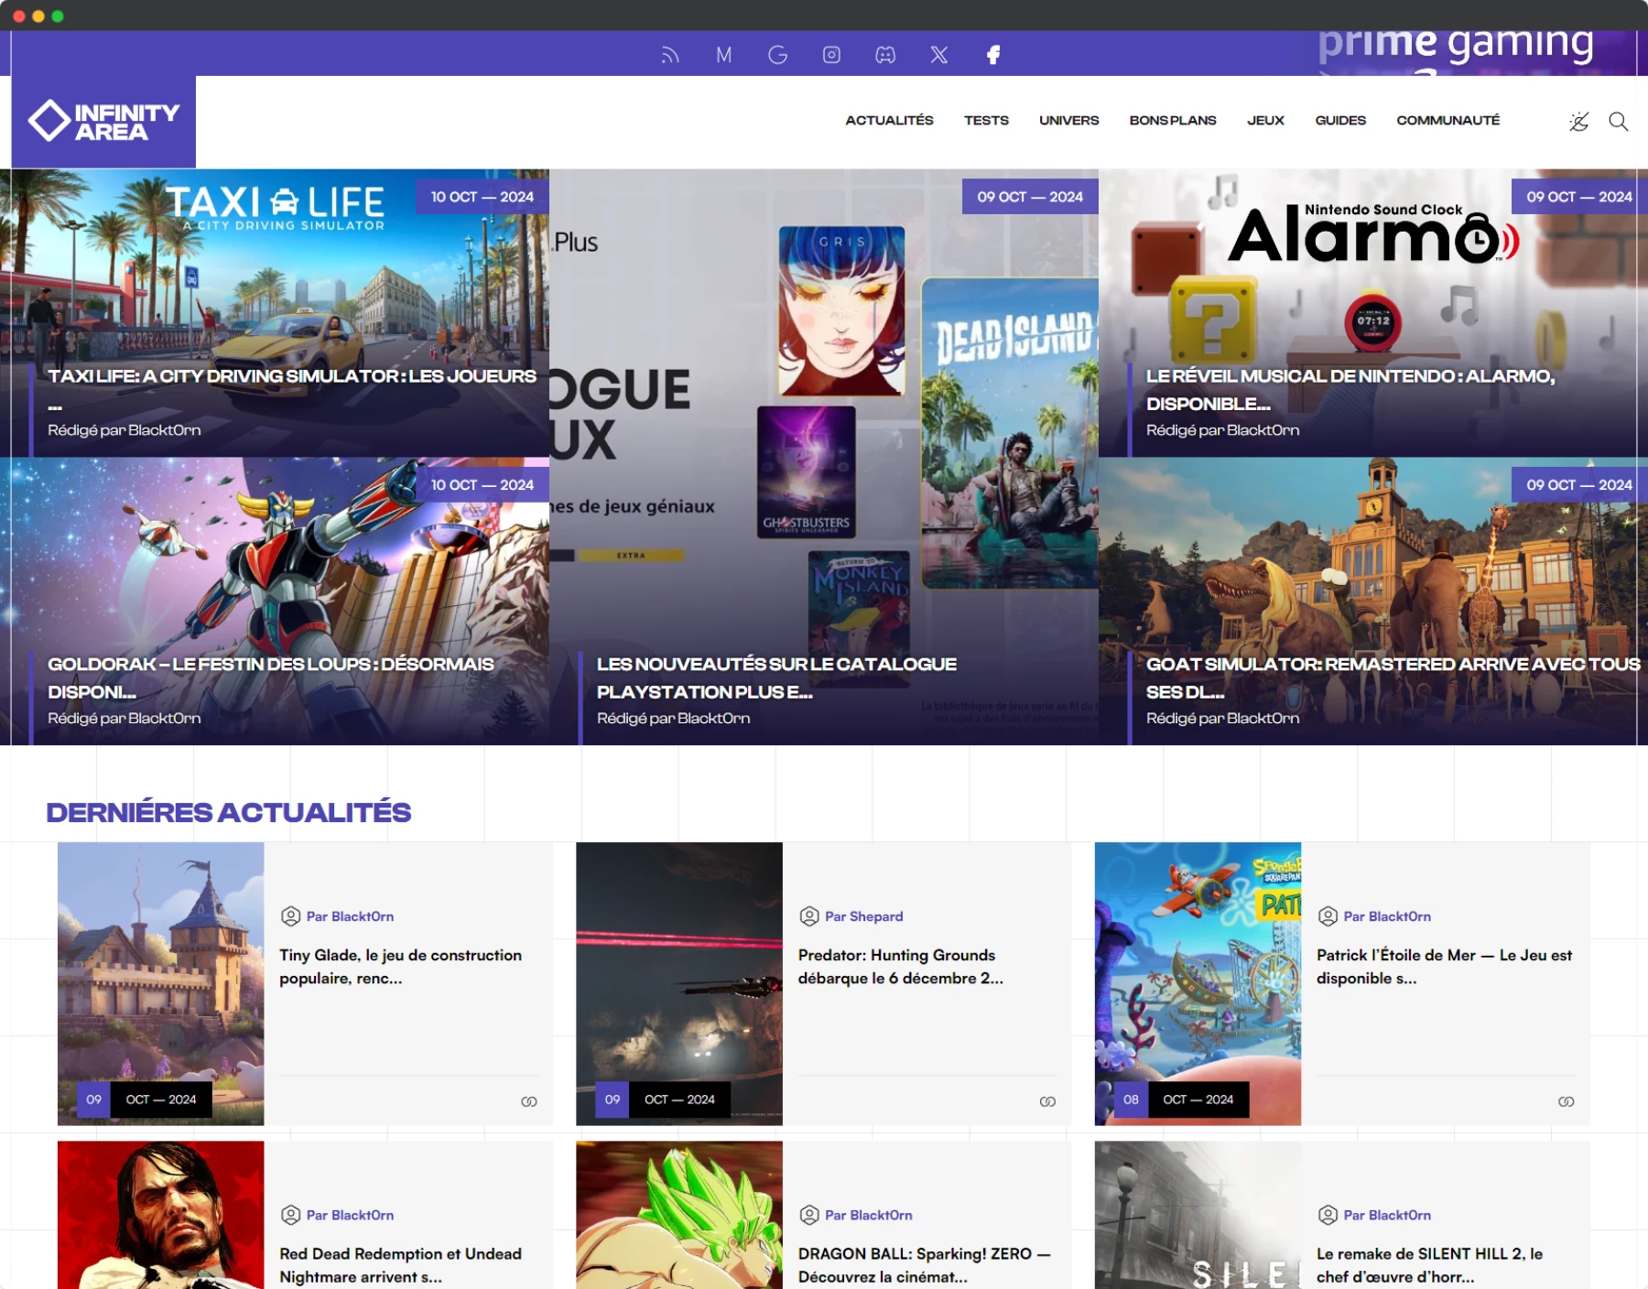Open author link Par Shepard
Screen dimensions: 1648x1289
(863, 916)
